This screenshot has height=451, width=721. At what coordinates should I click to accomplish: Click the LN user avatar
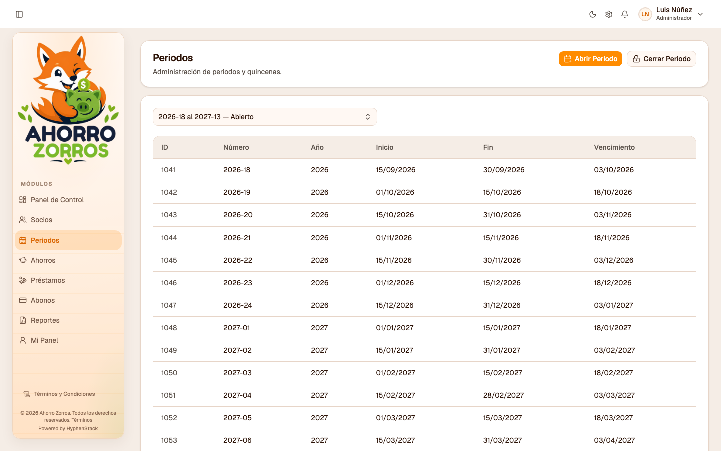point(645,14)
